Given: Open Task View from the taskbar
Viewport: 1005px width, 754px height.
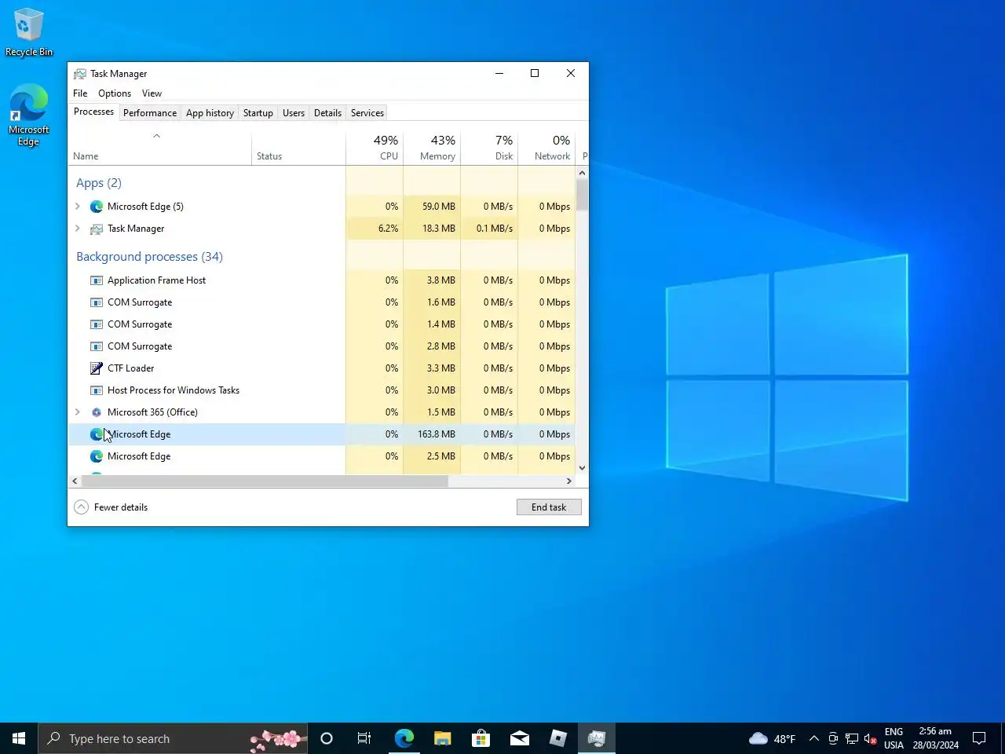Looking at the screenshot, I should (364, 738).
